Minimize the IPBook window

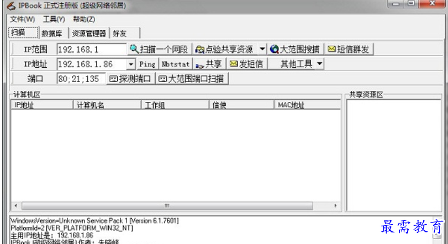pyautogui.click(x=396, y=4)
